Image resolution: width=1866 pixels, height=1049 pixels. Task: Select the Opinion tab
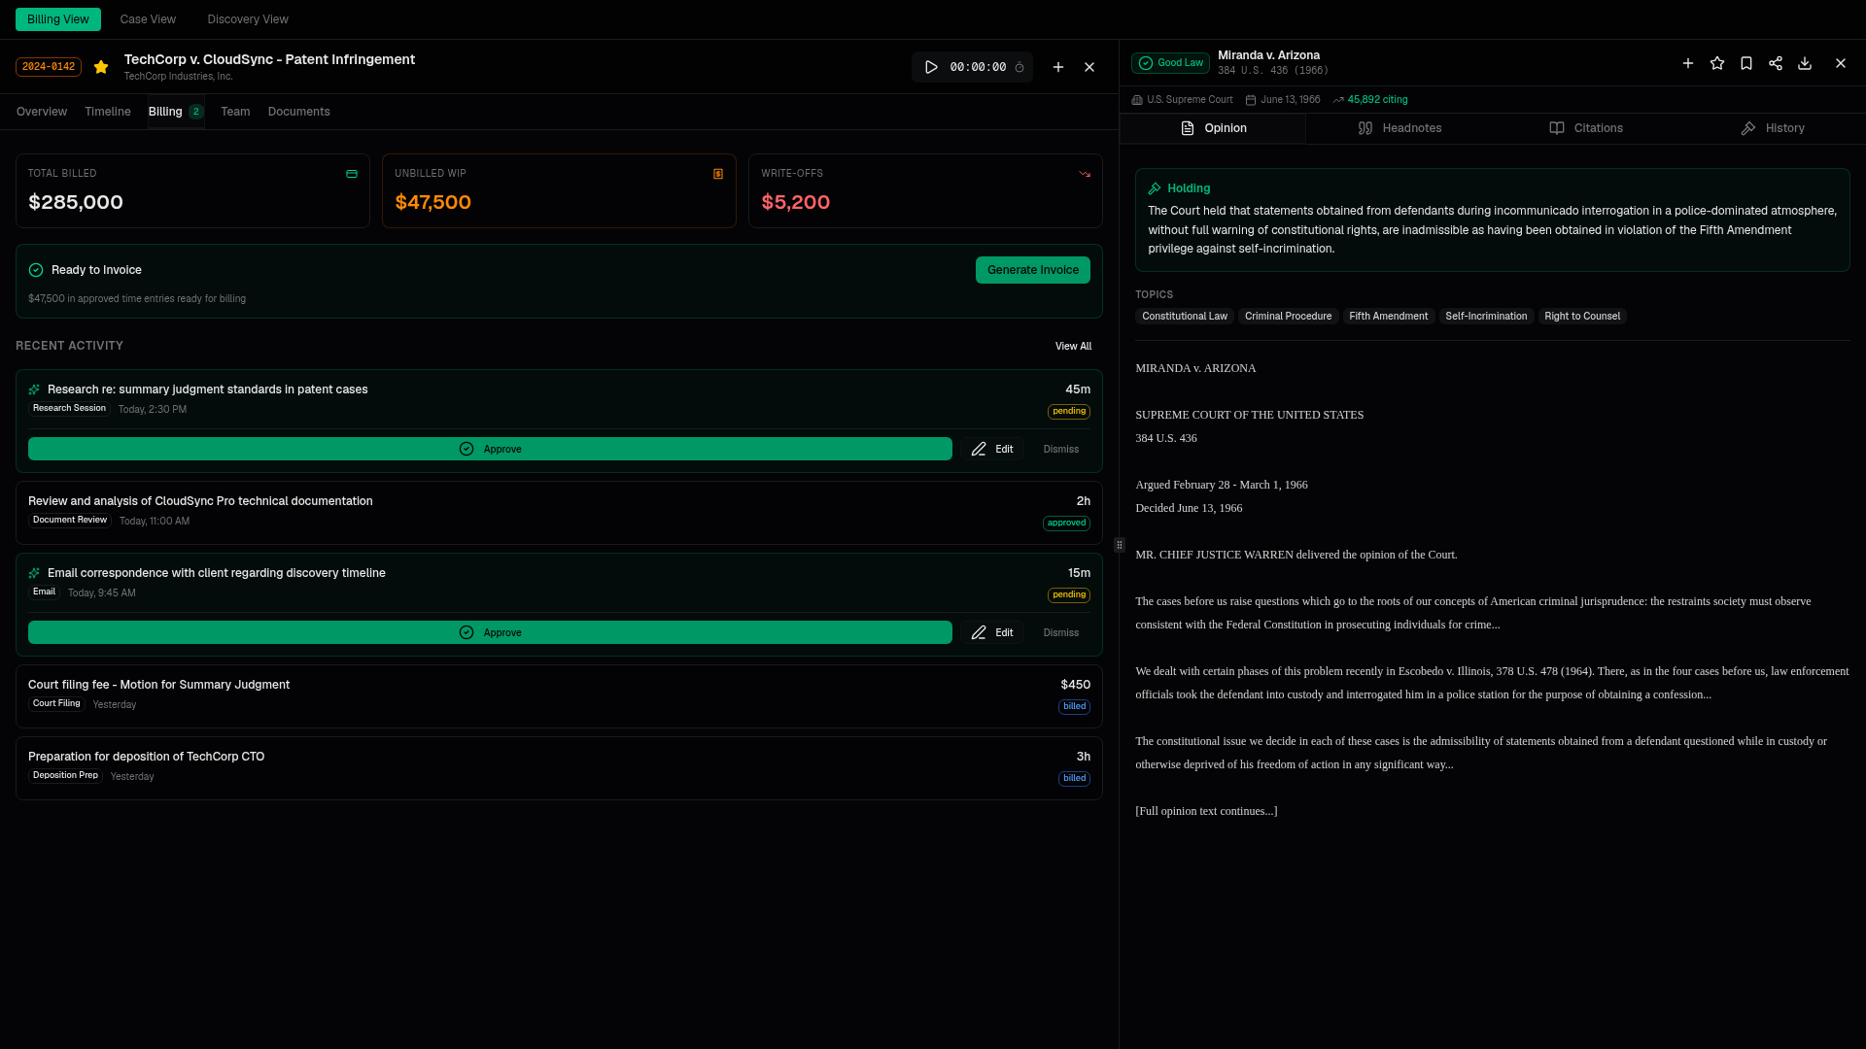(x=1213, y=128)
